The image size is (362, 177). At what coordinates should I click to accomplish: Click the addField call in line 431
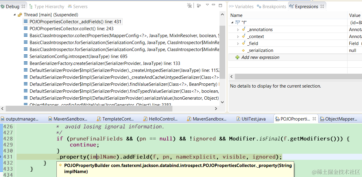point(136,157)
